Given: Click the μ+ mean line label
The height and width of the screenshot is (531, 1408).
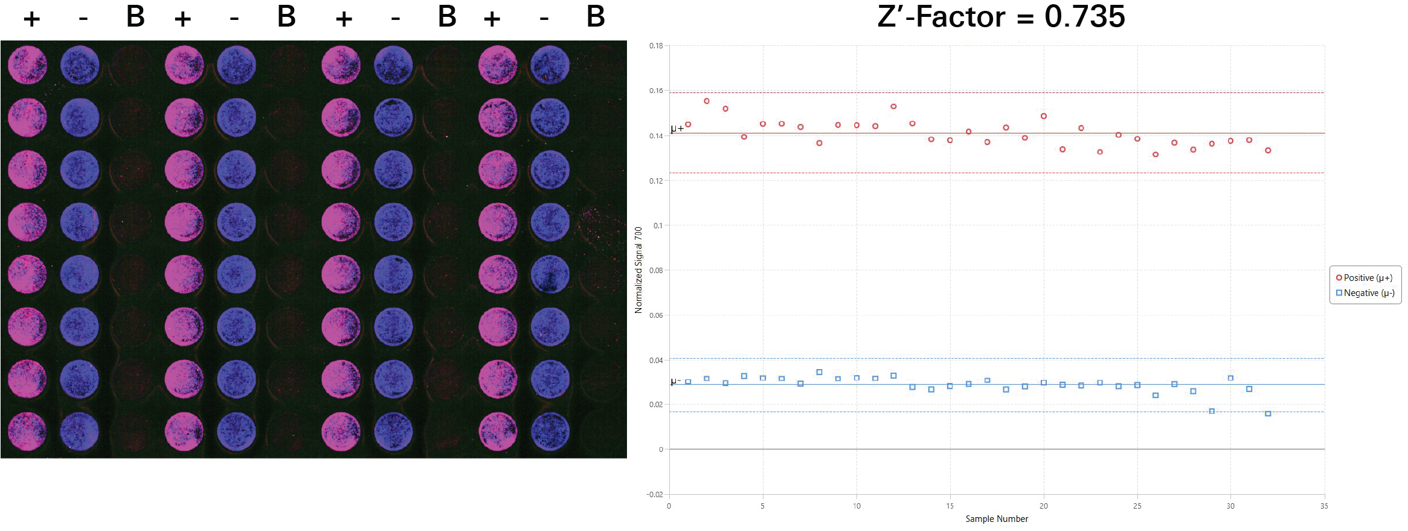Looking at the screenshot, I should pyautogui.click(x=677, y=129).
